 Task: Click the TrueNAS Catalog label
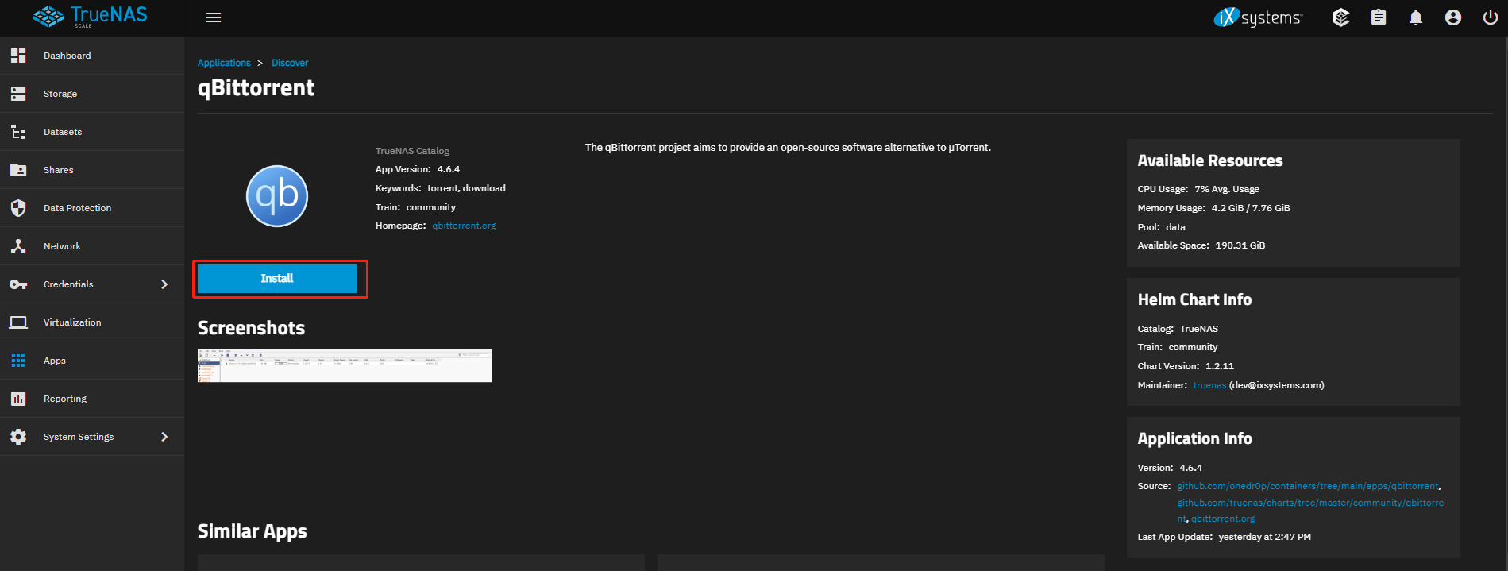[x=412, y=151]
